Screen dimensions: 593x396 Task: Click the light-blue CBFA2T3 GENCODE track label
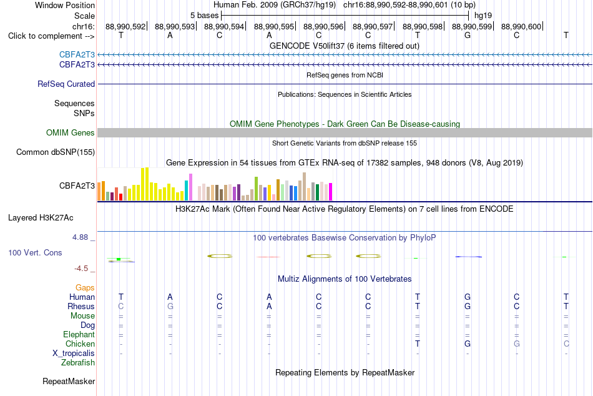(x=77, y=54)
